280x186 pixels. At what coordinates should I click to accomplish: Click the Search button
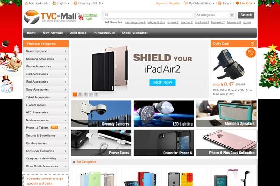[x=246, y=15]
